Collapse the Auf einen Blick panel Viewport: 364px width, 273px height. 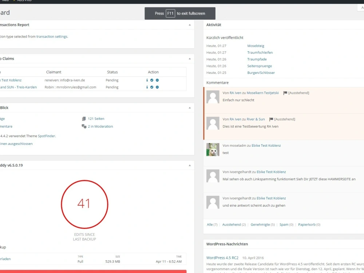coord(190,108)
